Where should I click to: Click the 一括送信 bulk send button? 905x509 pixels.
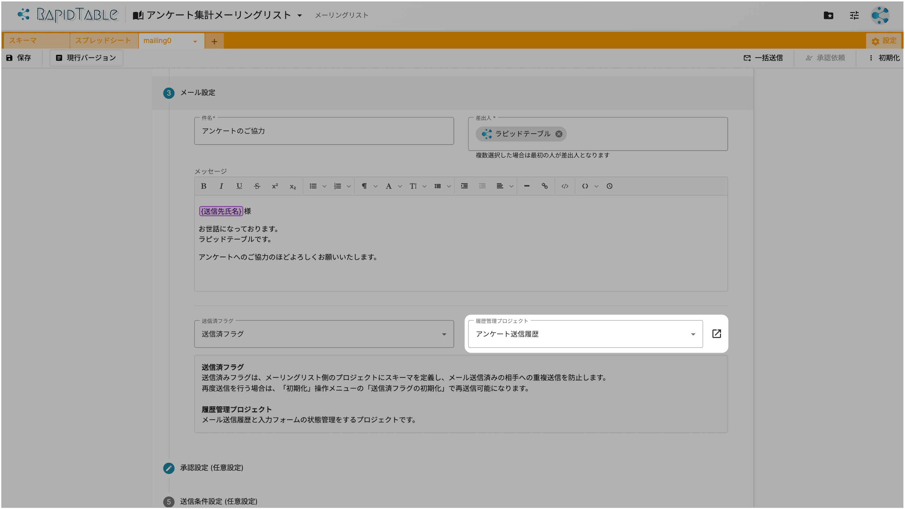tap(763, 58)
